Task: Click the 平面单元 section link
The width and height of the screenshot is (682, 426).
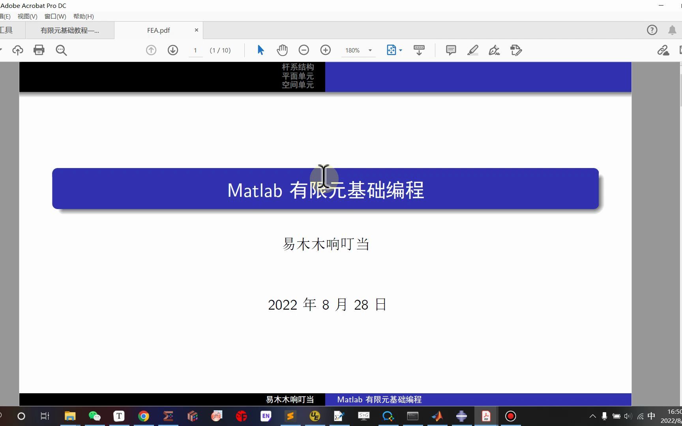Action: [298, 76]
